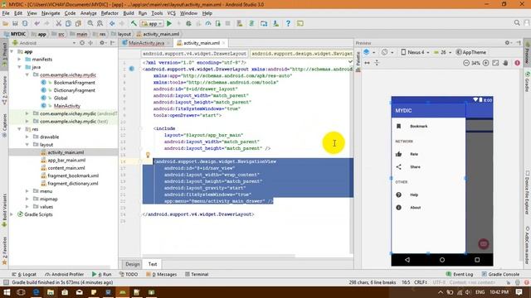Open the Terminal tool window

pyautogui.click(x=197, y=274)
